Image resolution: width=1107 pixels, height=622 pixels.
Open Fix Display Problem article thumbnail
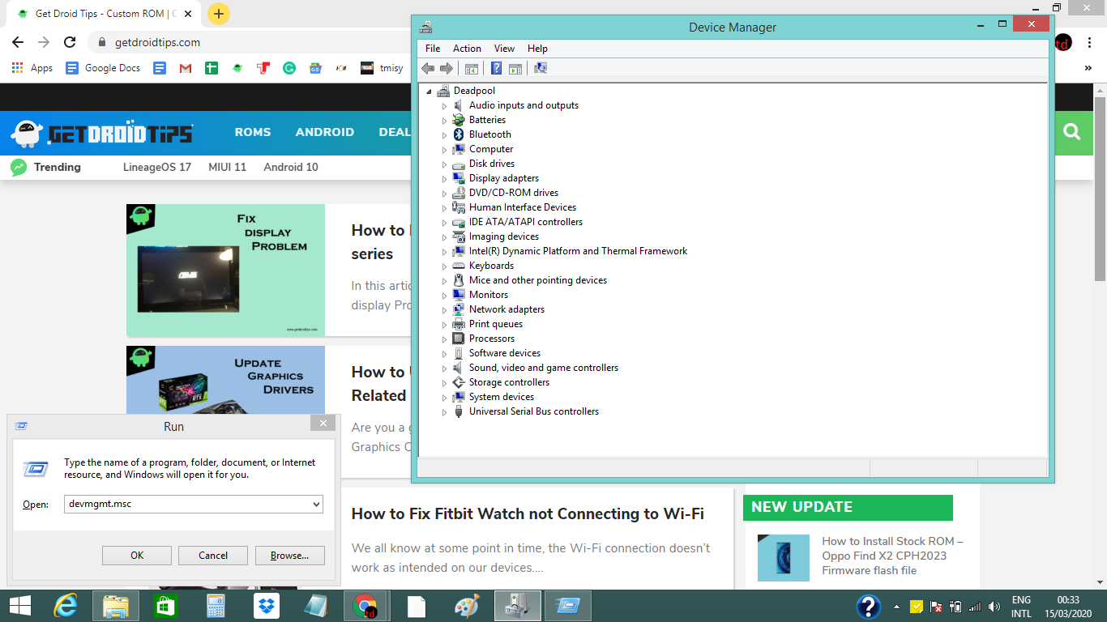pos(225,270)
